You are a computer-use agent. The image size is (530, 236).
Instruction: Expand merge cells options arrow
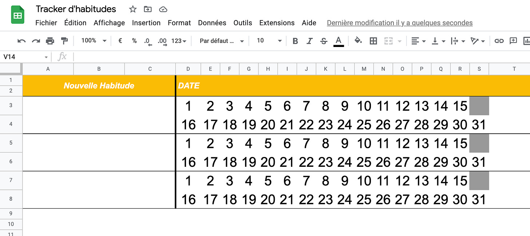400,41
